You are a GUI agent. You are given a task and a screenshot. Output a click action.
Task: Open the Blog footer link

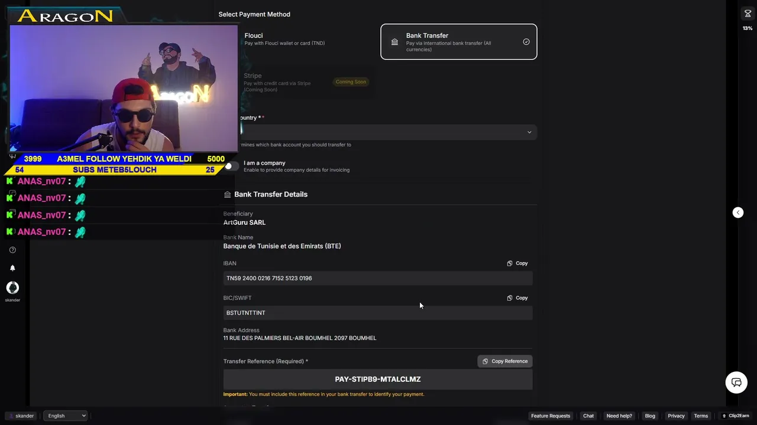pyautogui.click(x=650, y=416)
